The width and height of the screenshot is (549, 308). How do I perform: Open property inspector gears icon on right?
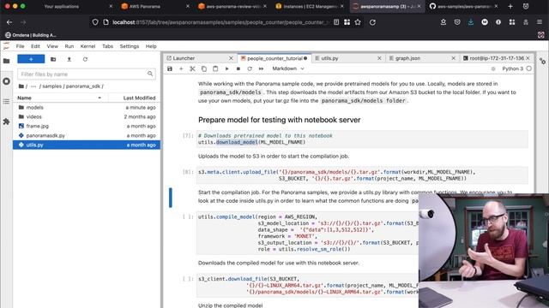[x=542, y=62]
